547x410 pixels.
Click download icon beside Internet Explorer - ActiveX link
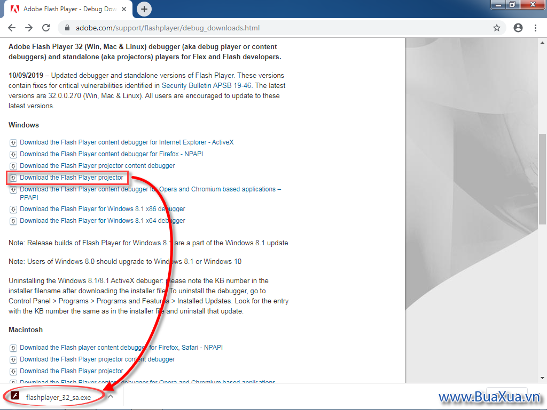pyautogui.click(x=13, y=143)
